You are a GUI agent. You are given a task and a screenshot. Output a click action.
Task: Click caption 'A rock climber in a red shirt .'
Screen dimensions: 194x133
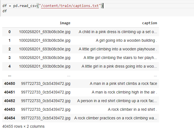coord(132,109)
